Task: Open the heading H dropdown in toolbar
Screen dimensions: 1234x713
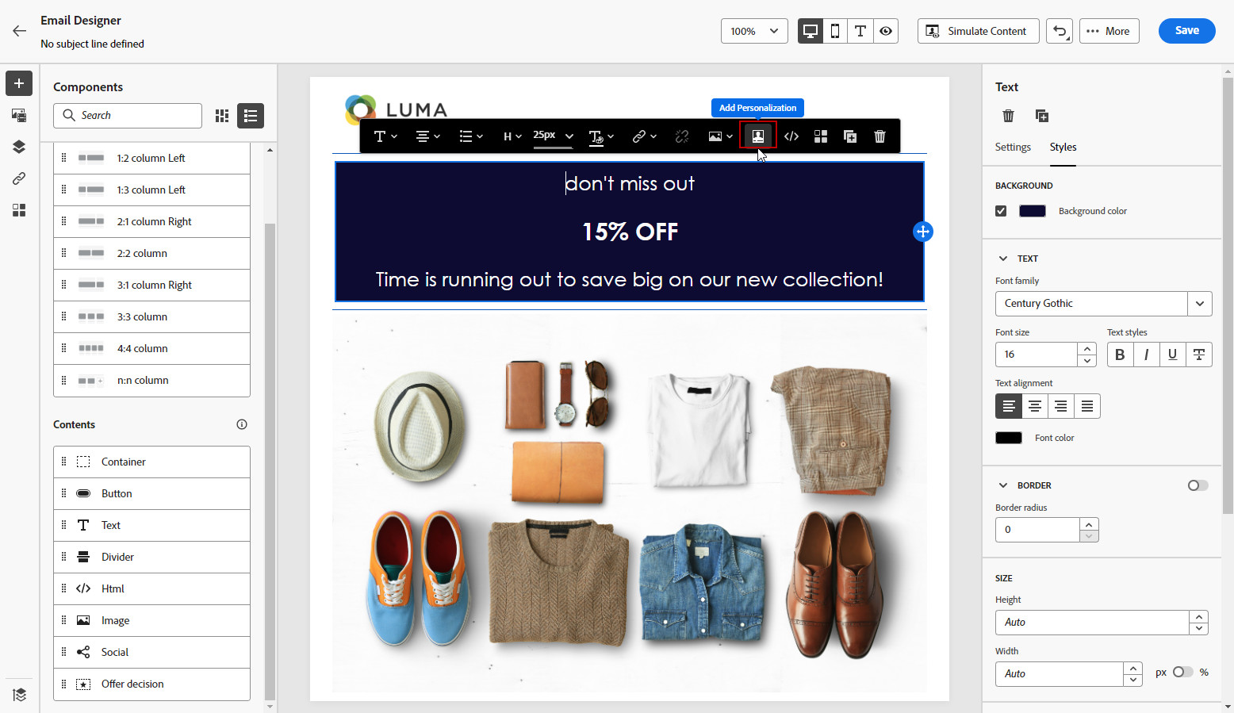Action: (512, 136)
